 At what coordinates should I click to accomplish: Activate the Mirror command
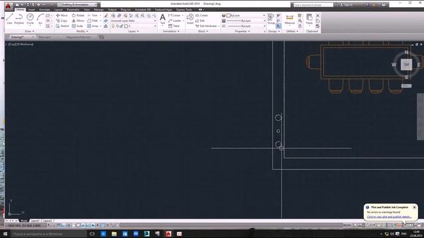(78, 20)
